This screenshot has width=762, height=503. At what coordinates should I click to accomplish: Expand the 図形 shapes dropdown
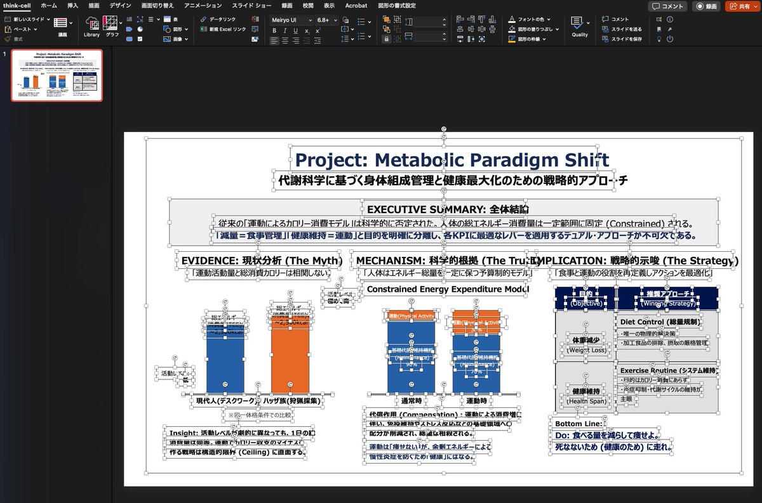[186, 29]
